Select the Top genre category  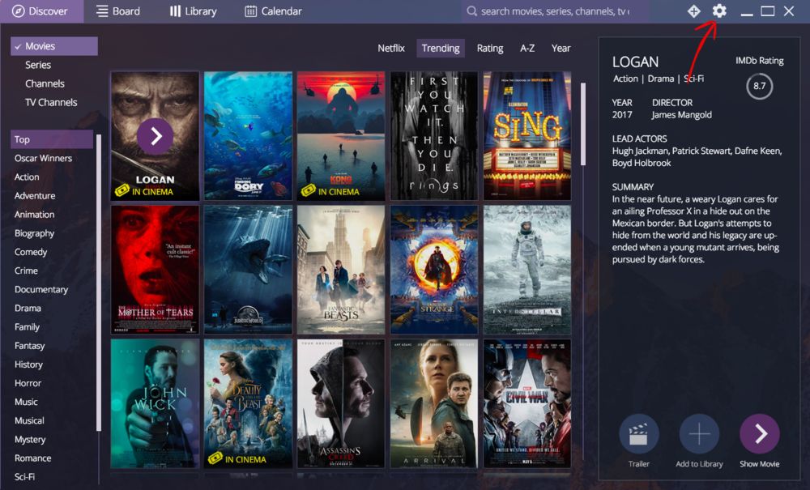coord(52,139)
